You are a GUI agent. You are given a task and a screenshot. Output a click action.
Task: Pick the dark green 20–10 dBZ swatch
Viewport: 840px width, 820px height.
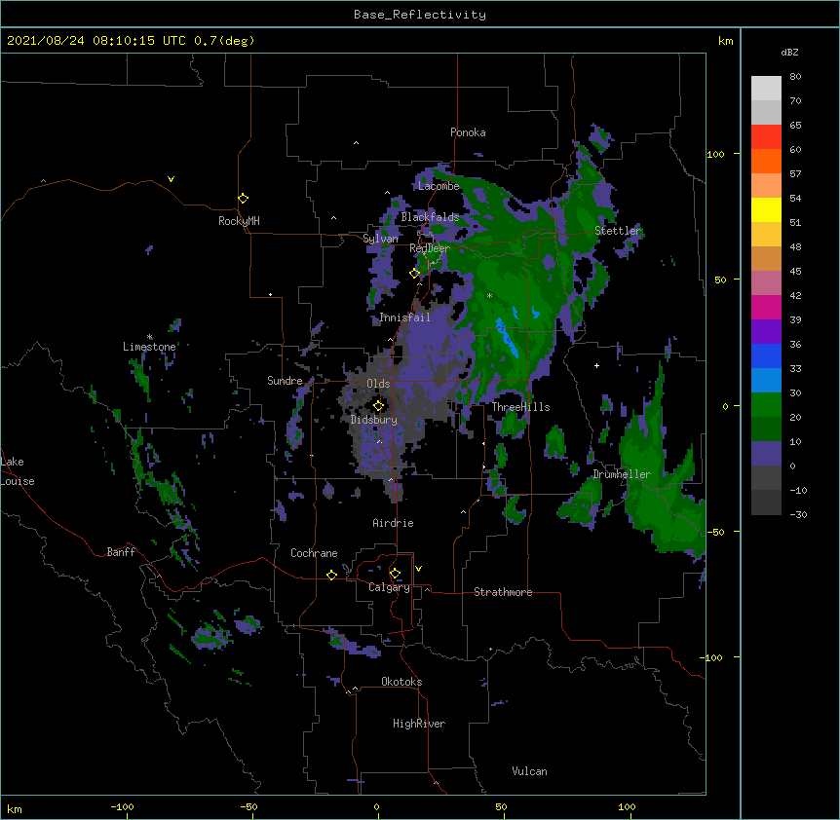coord(766,429)
